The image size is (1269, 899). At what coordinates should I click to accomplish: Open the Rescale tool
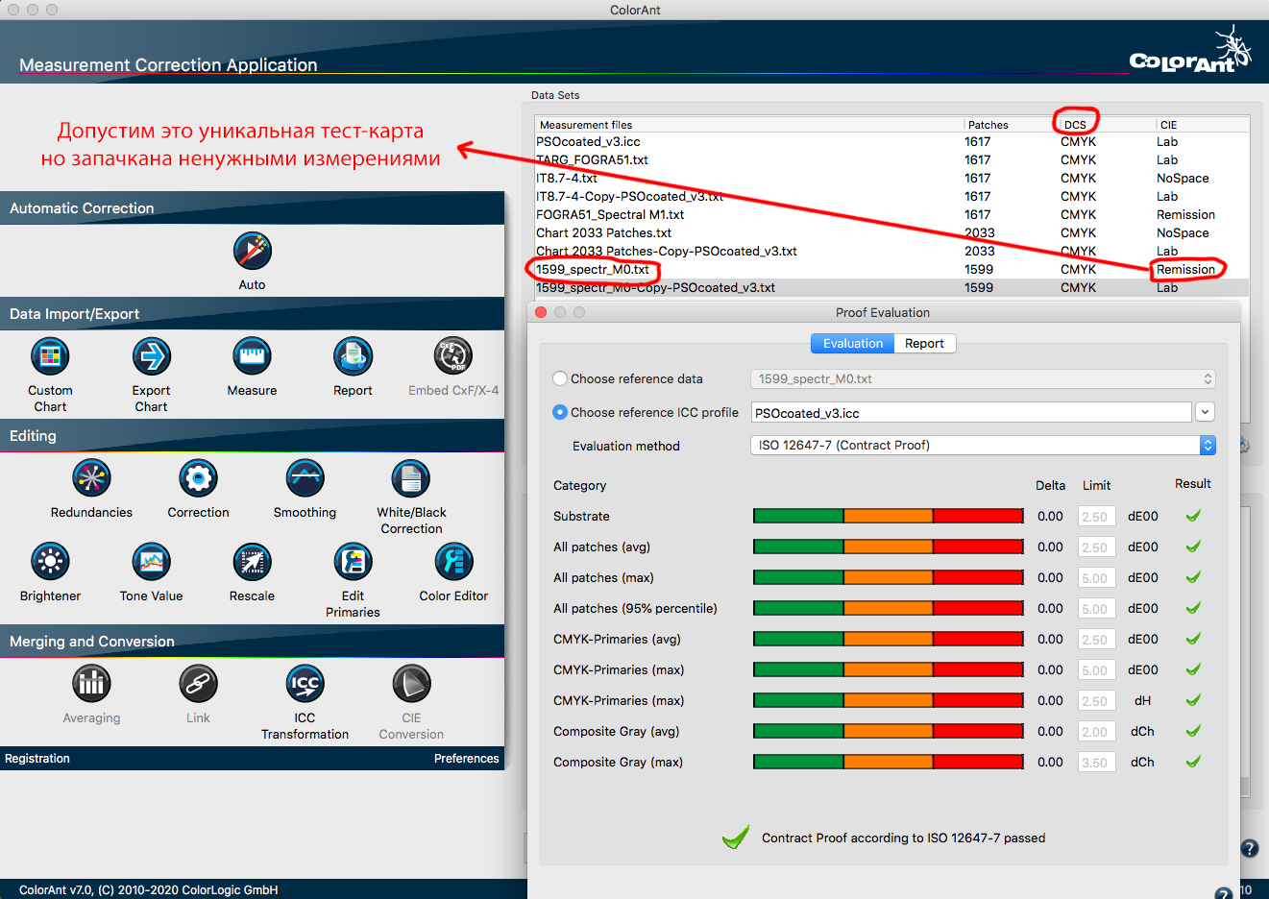click(x=252, y=562)
